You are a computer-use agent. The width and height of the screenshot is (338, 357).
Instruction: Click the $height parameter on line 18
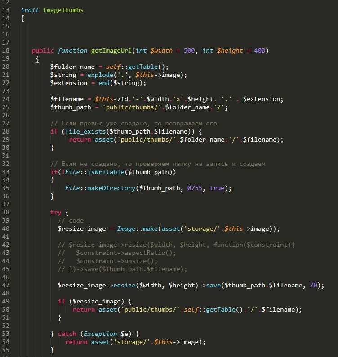point(230,50)
